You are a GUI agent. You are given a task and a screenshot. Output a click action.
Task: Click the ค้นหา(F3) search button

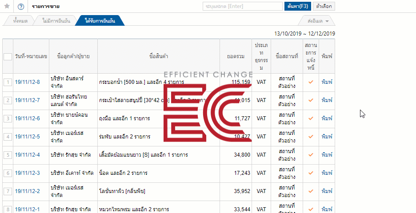point(297,6)
